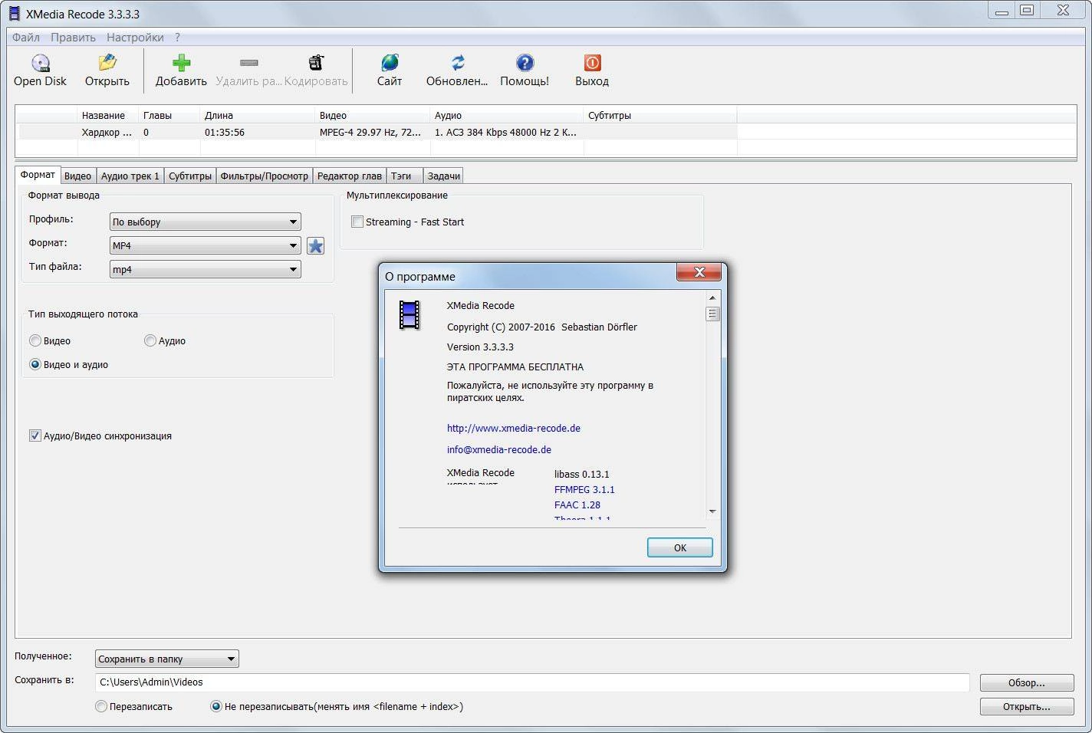Click the Открыть folder icon in toolbar

pos(107,63)
